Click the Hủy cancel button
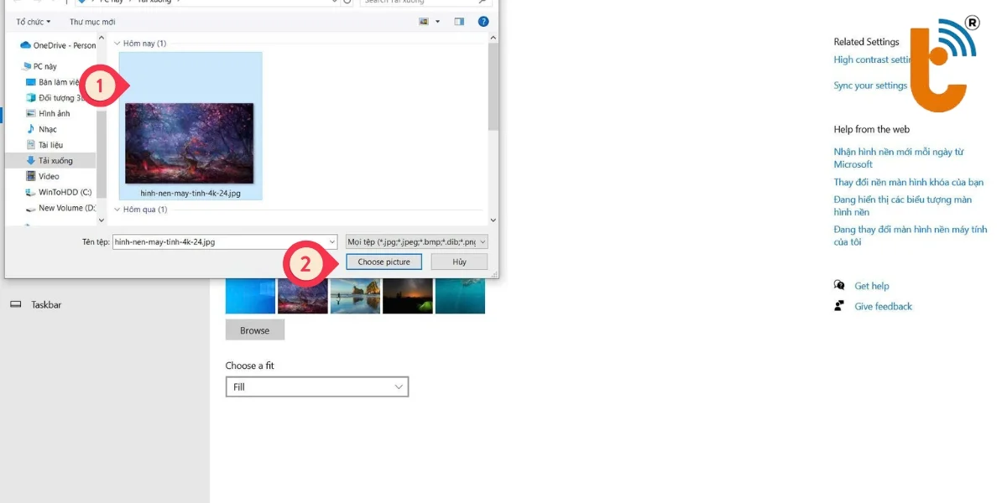Screen dimensions: 1007x503 [x=459, y=262]
